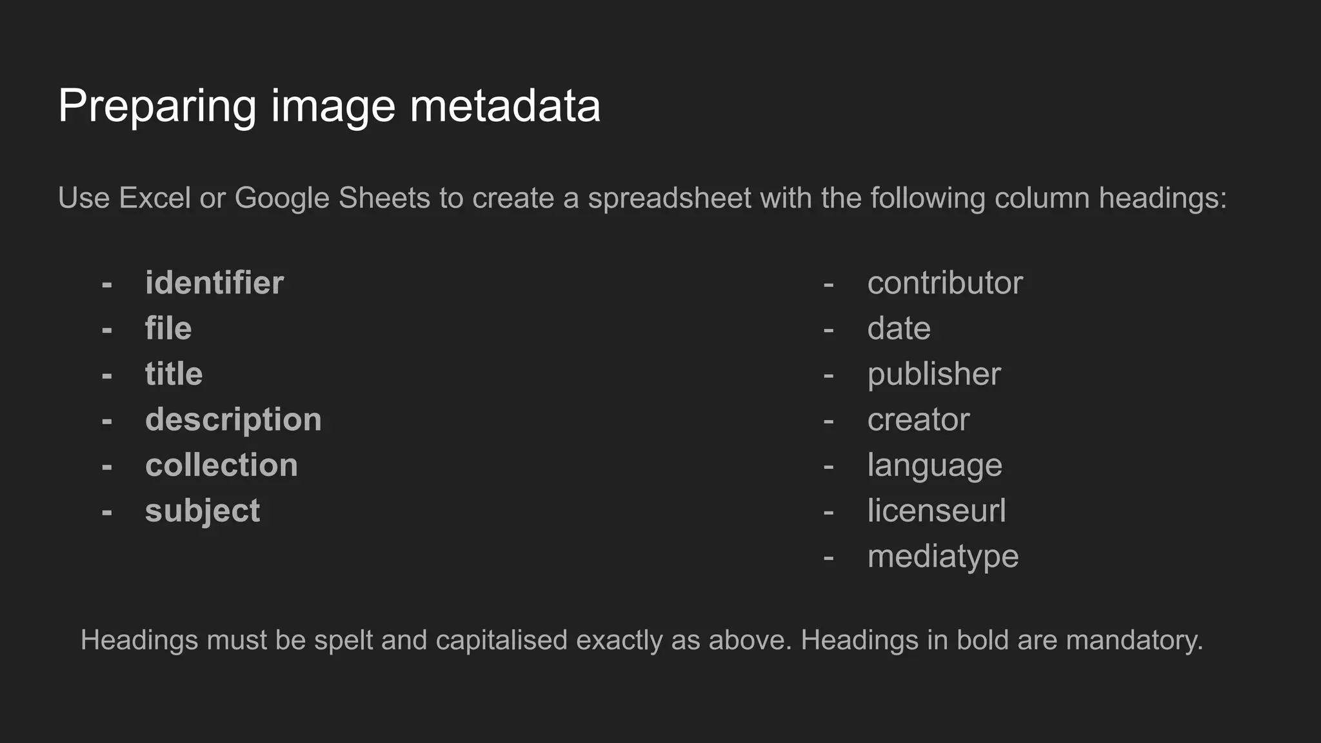Select the 'mediatype' bullet entry
Viewport: 1321px width, 743px height.
pos(942,557)
